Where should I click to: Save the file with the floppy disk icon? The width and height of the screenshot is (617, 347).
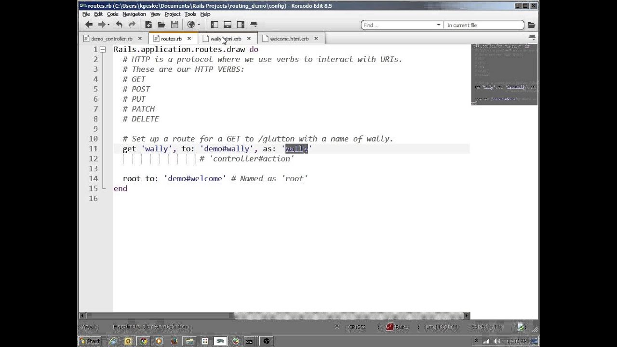pyautogui.click(x=174, y=25)
